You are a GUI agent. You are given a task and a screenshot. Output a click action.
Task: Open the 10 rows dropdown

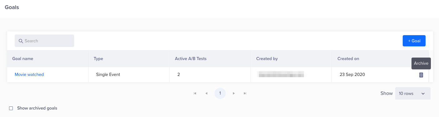pos(413,93)
